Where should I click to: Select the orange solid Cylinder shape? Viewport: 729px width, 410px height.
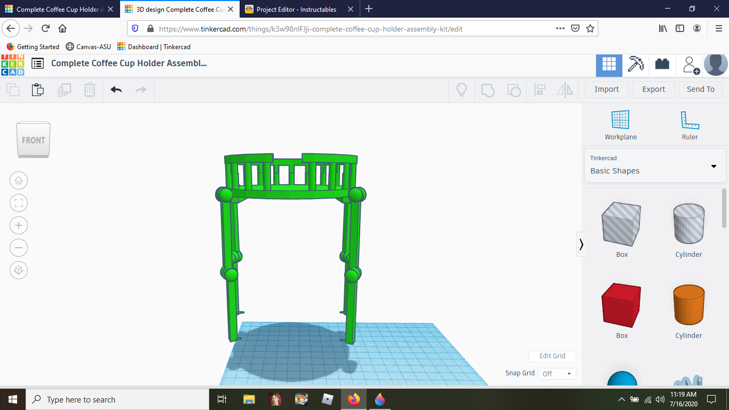[688, 305]
